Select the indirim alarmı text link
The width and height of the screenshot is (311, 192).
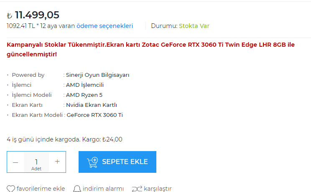click(103, 189)
